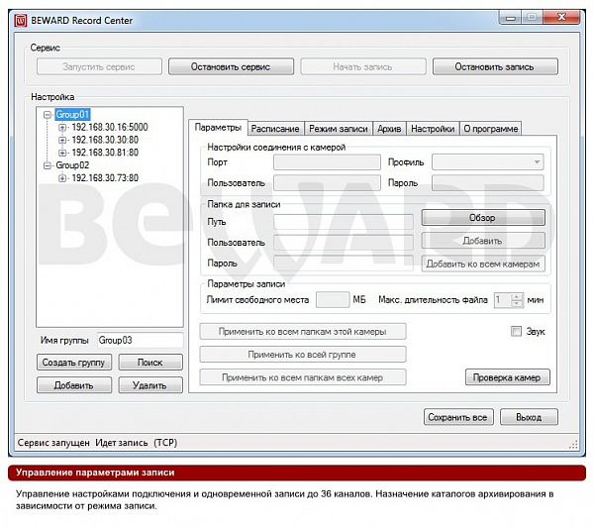Open the Архив tab

tap(389, 129)
